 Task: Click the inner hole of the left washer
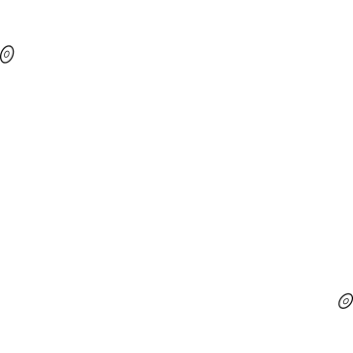(x=7, y=54)
